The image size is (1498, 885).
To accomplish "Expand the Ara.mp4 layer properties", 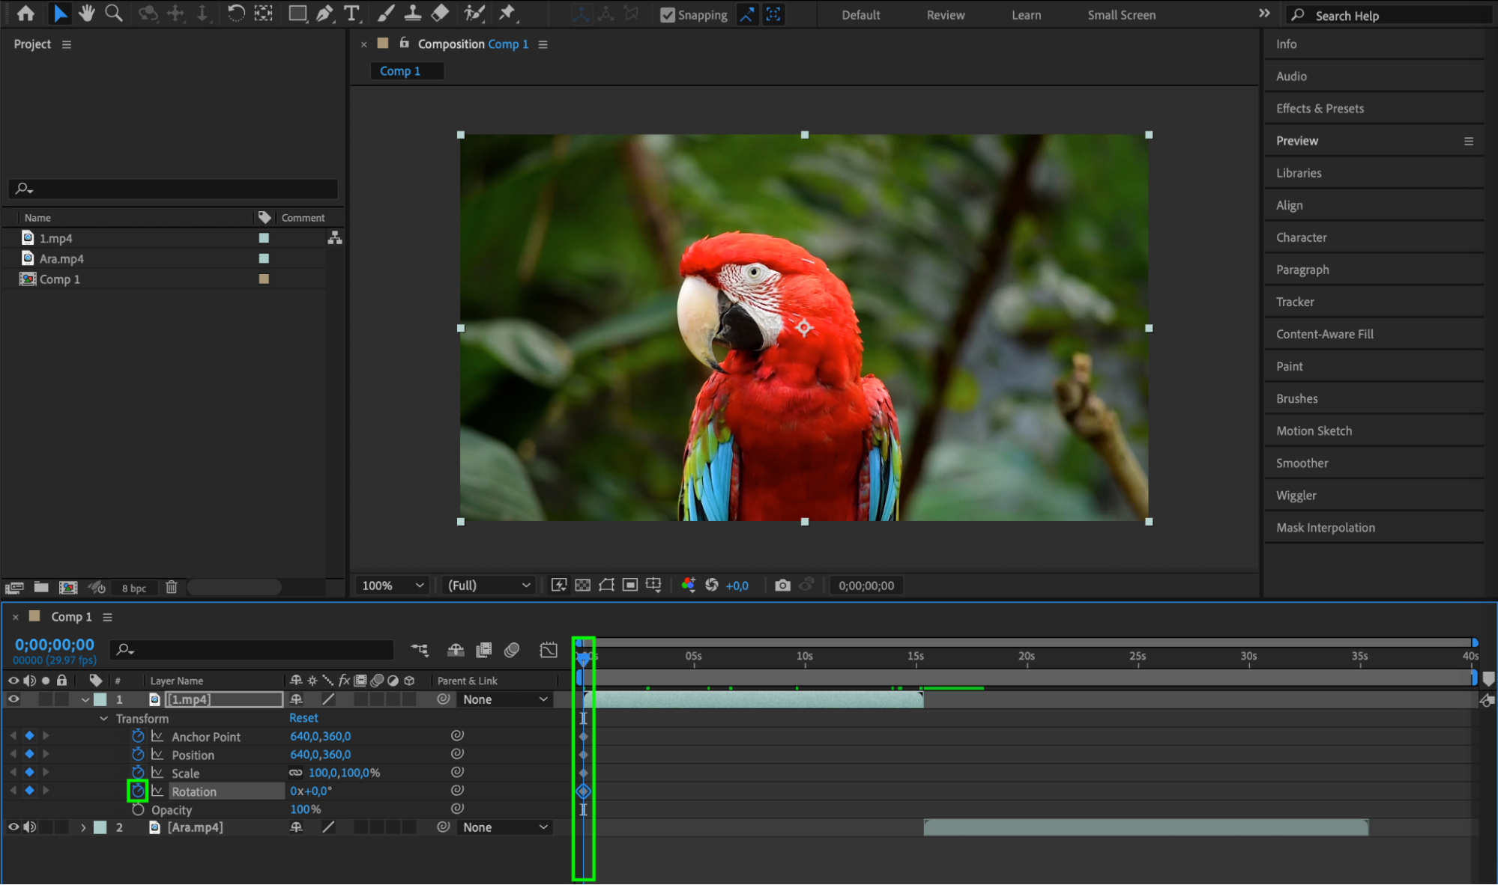I will click(83, 827).
